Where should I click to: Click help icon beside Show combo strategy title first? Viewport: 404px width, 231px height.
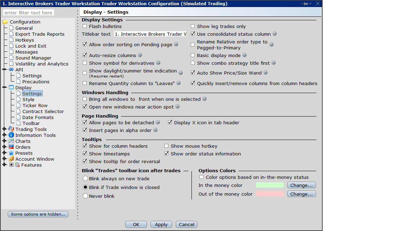tap(274, 63)
